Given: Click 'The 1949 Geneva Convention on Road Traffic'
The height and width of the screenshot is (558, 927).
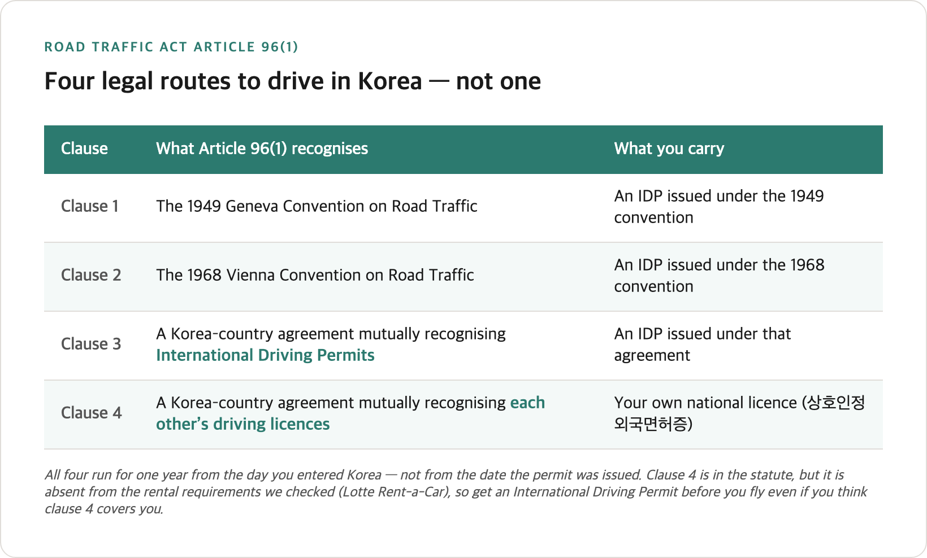Looking at the screenshot, I should point(317,206).
